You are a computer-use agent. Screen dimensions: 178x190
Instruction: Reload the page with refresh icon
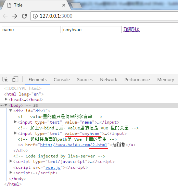pyautogui.click(x=24, y=16)
